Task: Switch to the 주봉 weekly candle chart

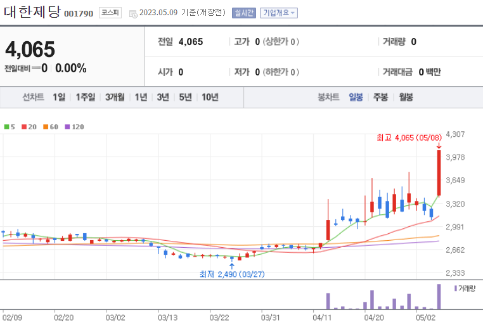Action: click(381, 98)
